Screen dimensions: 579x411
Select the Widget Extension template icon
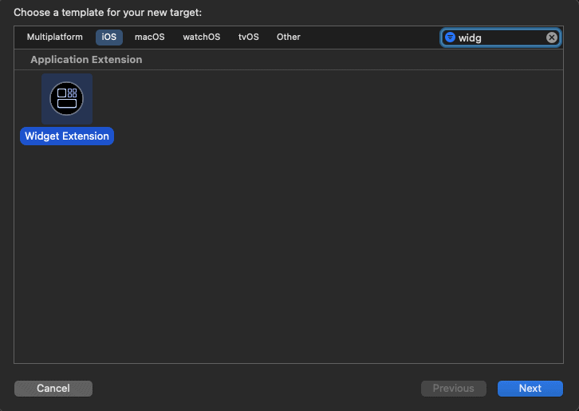(x=67, y=98)
